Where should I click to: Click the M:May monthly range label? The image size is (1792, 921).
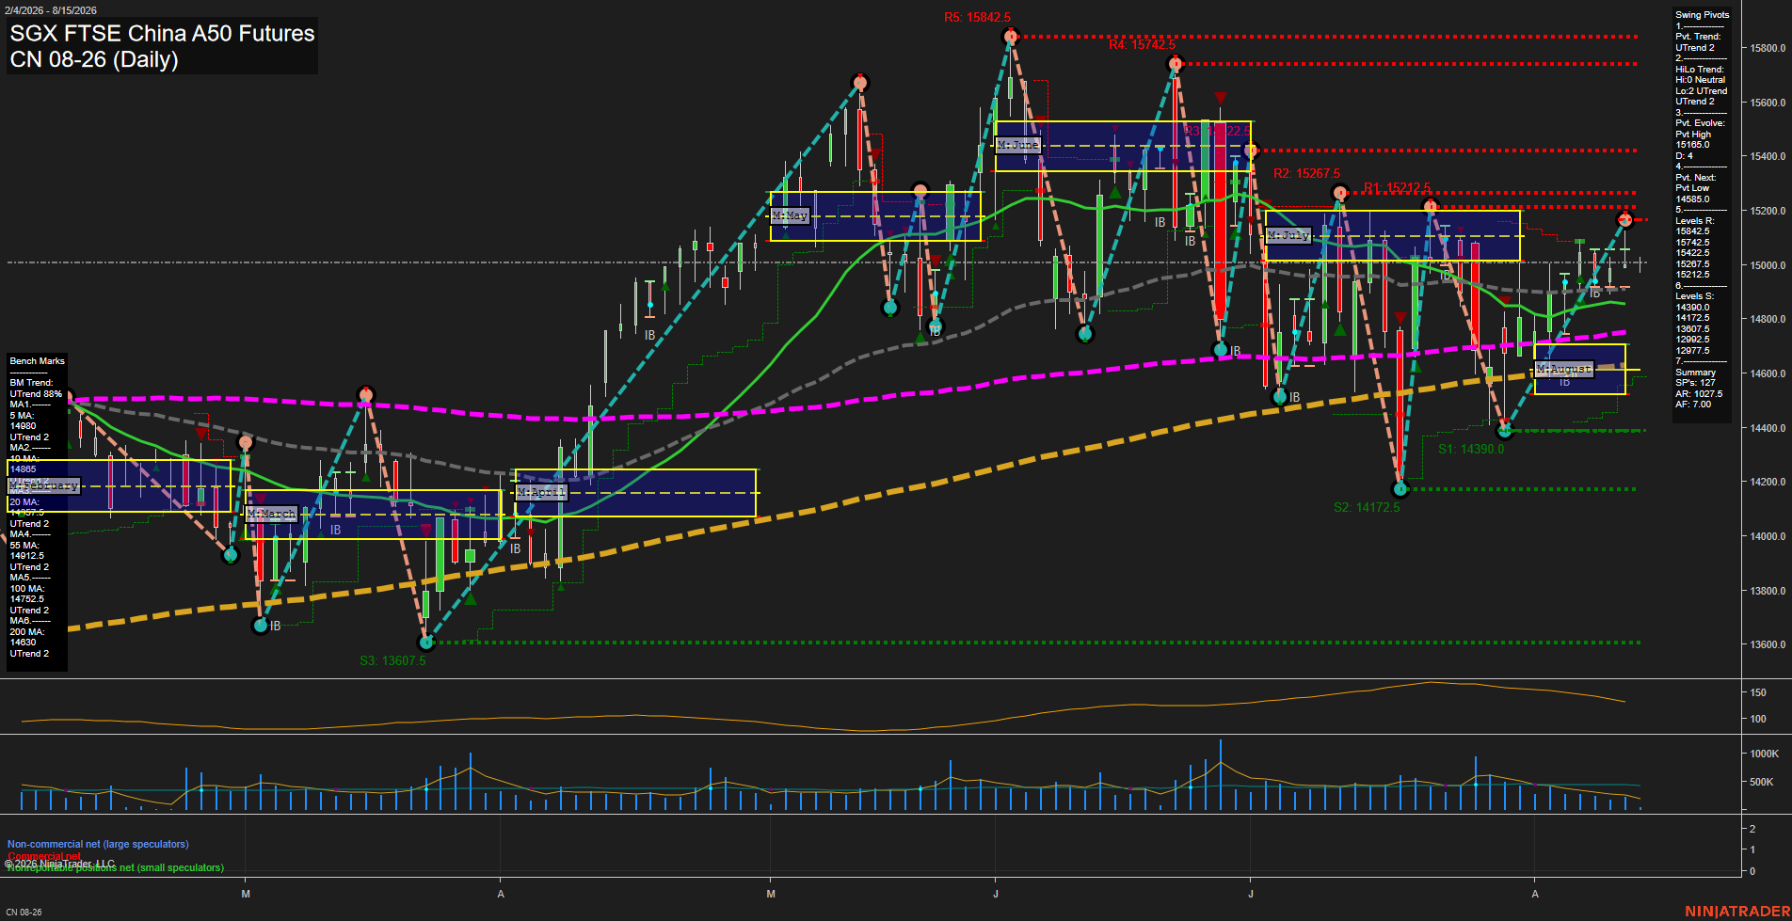(x=790, y=215)
